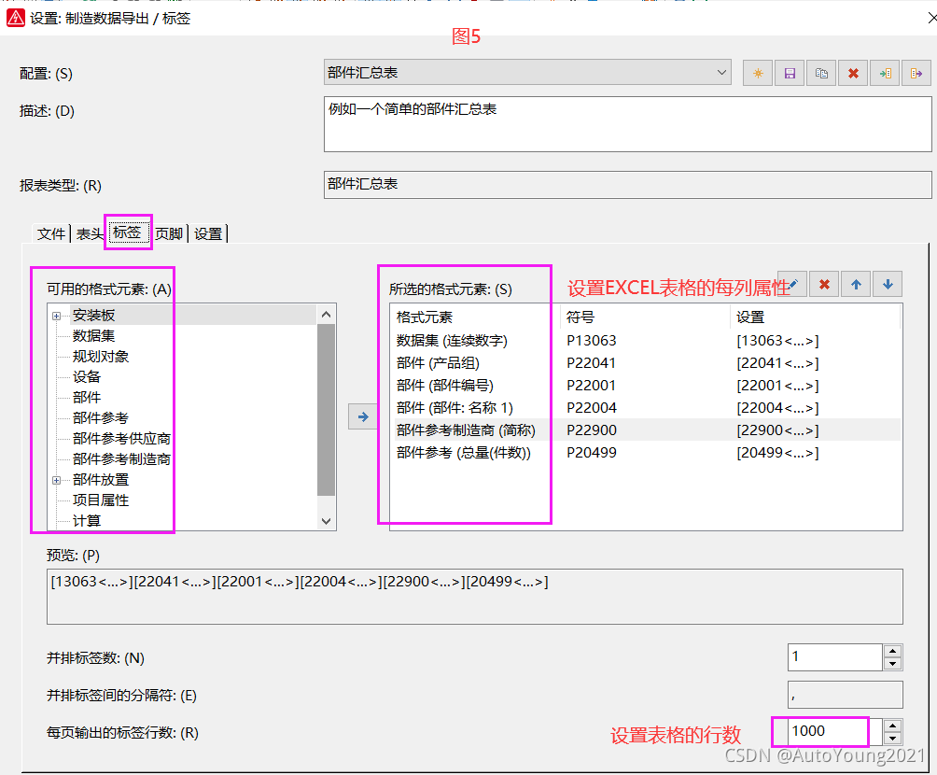Image resolution: width=937 pixels, height=775 pixels.
Task: Edit the selected format element with the pencil icon
Action: [x=792, y=284]
